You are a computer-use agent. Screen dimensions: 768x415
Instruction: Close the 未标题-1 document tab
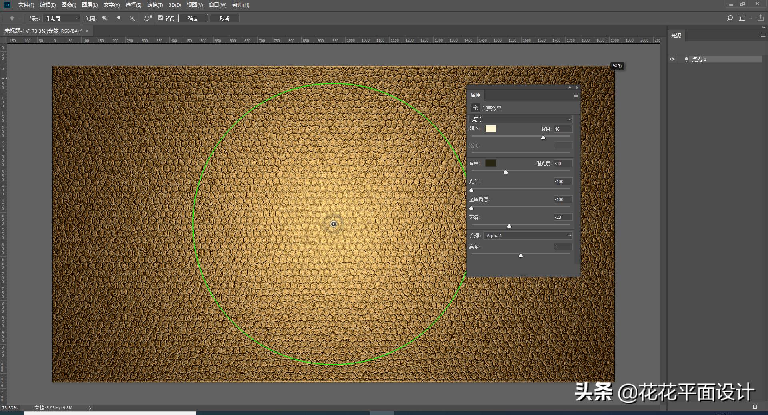(87, 31)
